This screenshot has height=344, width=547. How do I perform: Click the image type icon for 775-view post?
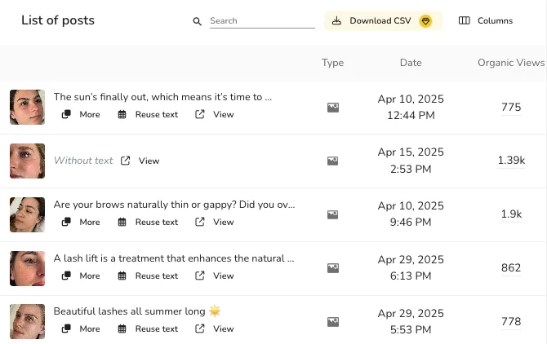[x=332, y=107]
